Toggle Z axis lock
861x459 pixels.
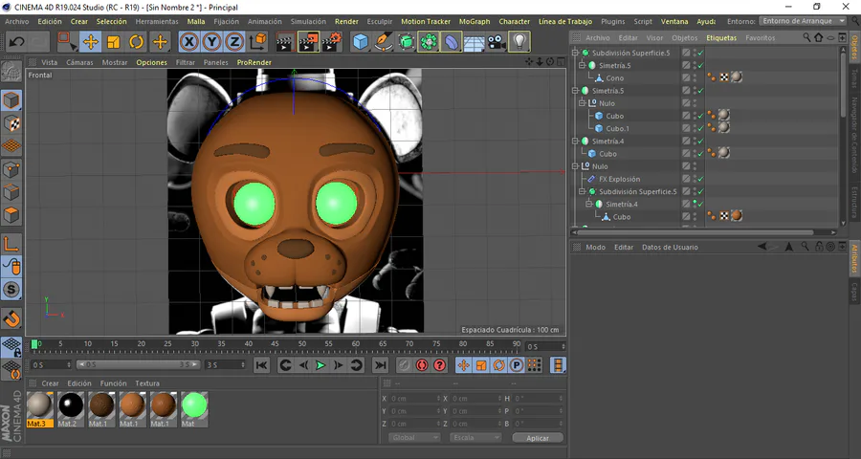click(235, 42)
